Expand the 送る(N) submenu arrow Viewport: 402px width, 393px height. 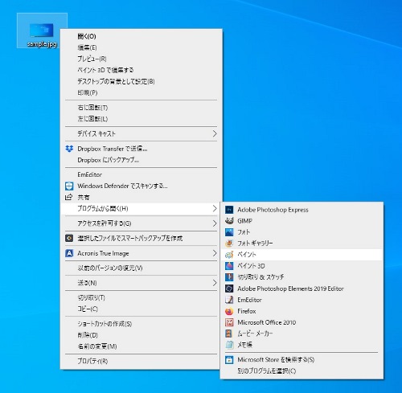click(x=215, y=283)
